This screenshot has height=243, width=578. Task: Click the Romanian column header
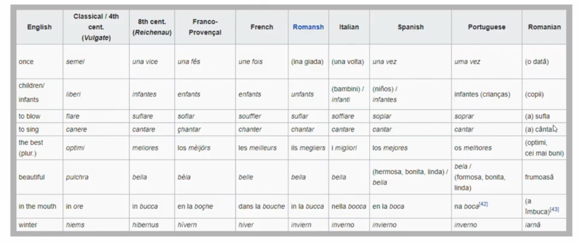[x=544, y=27]
